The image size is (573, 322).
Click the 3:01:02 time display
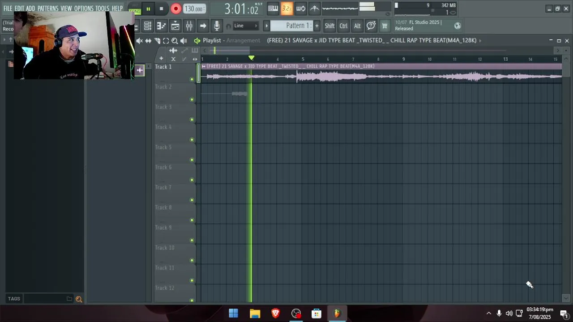(241, 9)
